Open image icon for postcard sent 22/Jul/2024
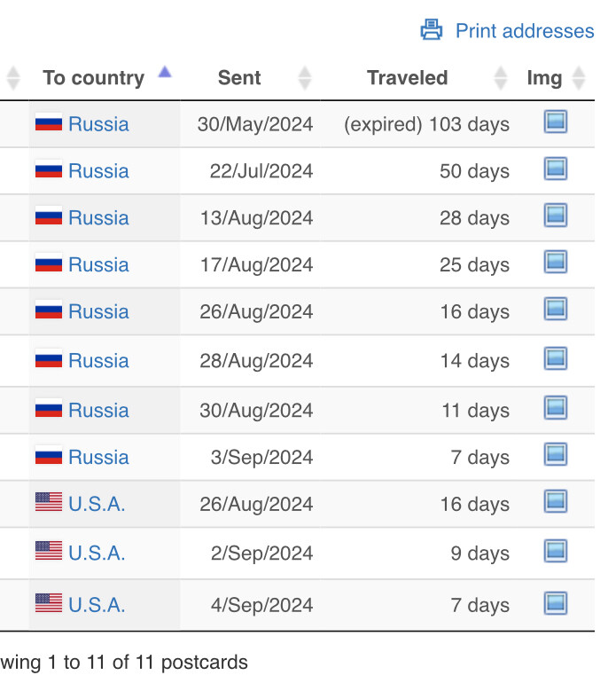Screen dimensions: 608x691 point(556,169)
